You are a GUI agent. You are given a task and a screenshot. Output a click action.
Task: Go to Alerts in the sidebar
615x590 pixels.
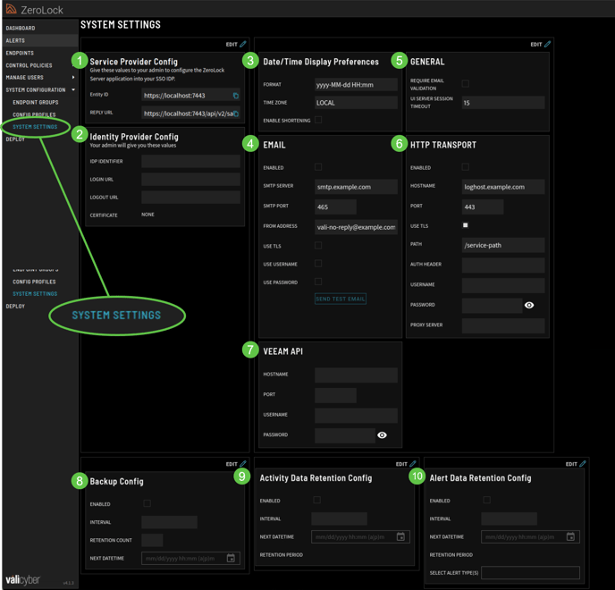[15, 40]
